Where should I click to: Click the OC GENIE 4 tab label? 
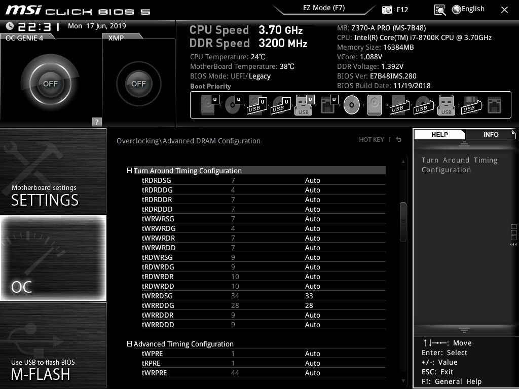[x=24, y=38]
